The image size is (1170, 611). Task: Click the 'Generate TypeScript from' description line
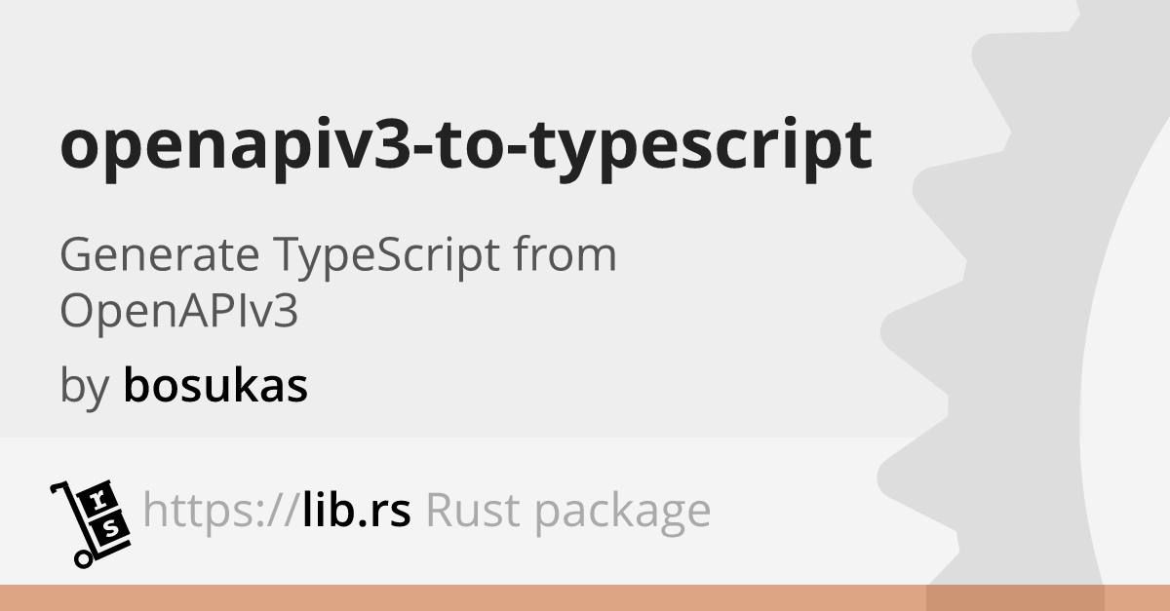(x=338, y=255)
